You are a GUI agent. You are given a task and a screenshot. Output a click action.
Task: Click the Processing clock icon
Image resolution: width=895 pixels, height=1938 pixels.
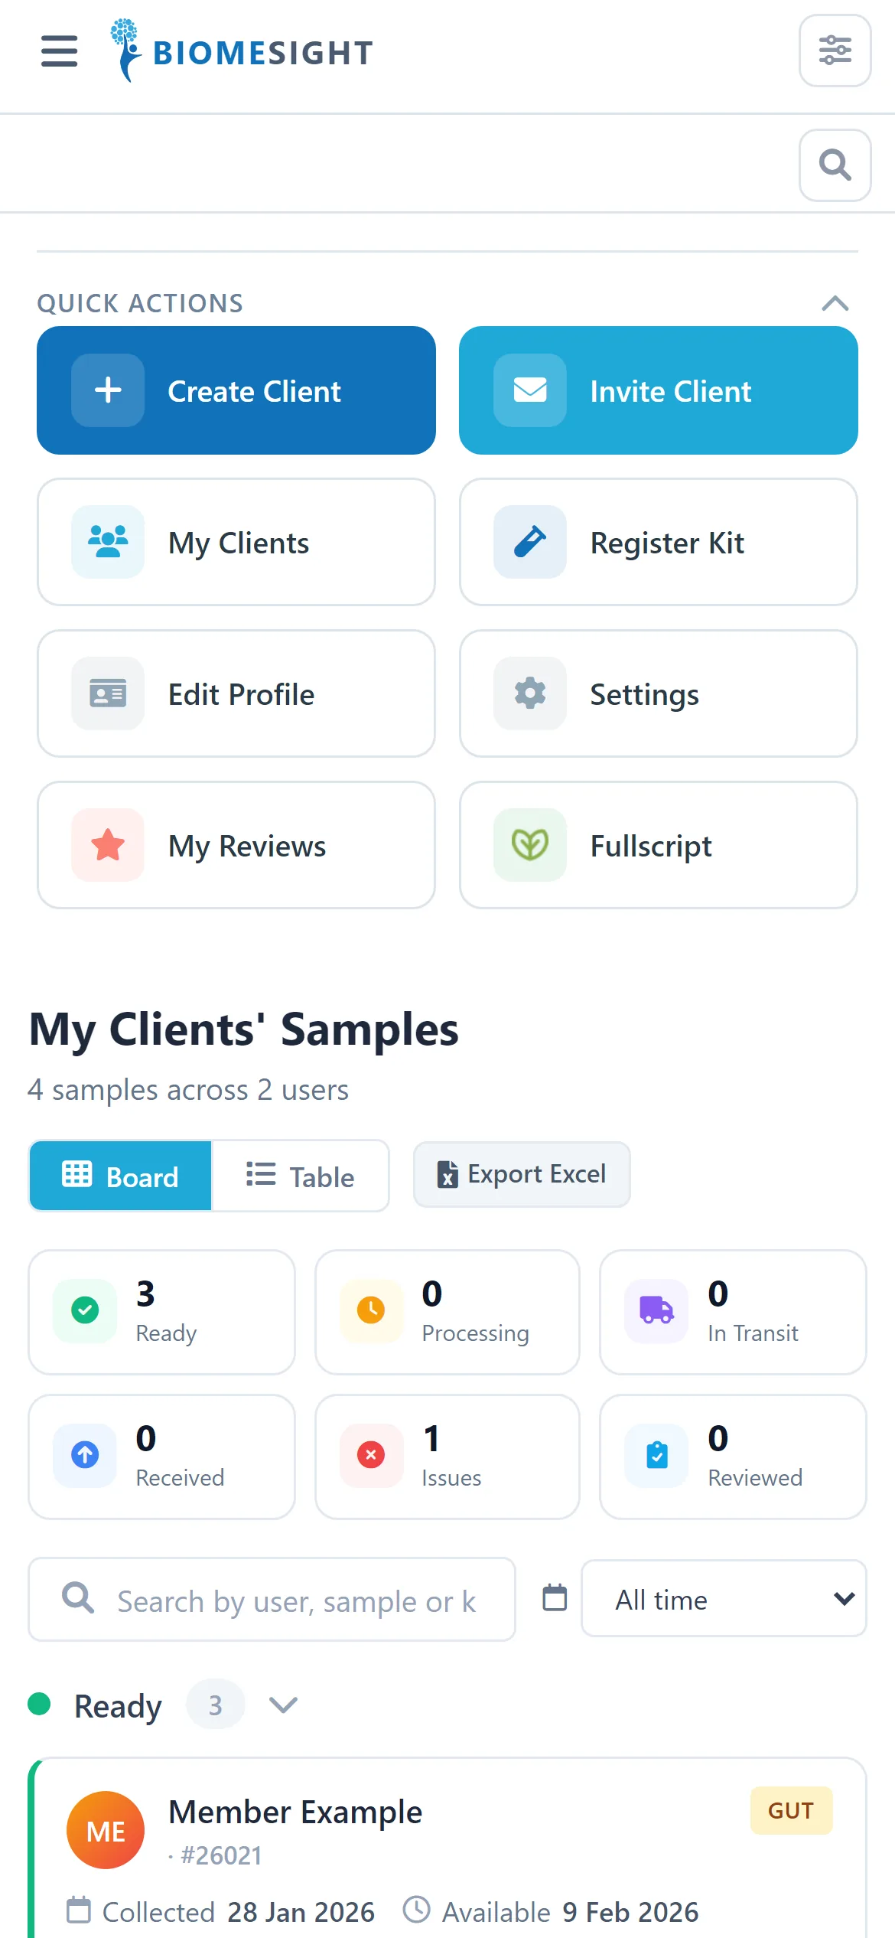[371, 1310]
